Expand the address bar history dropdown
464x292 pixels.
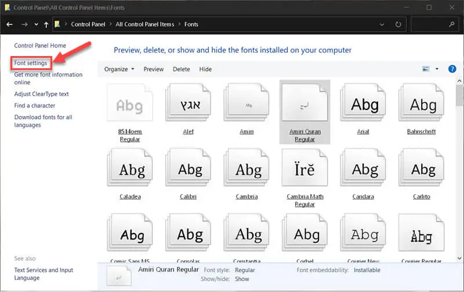(382, 24)
